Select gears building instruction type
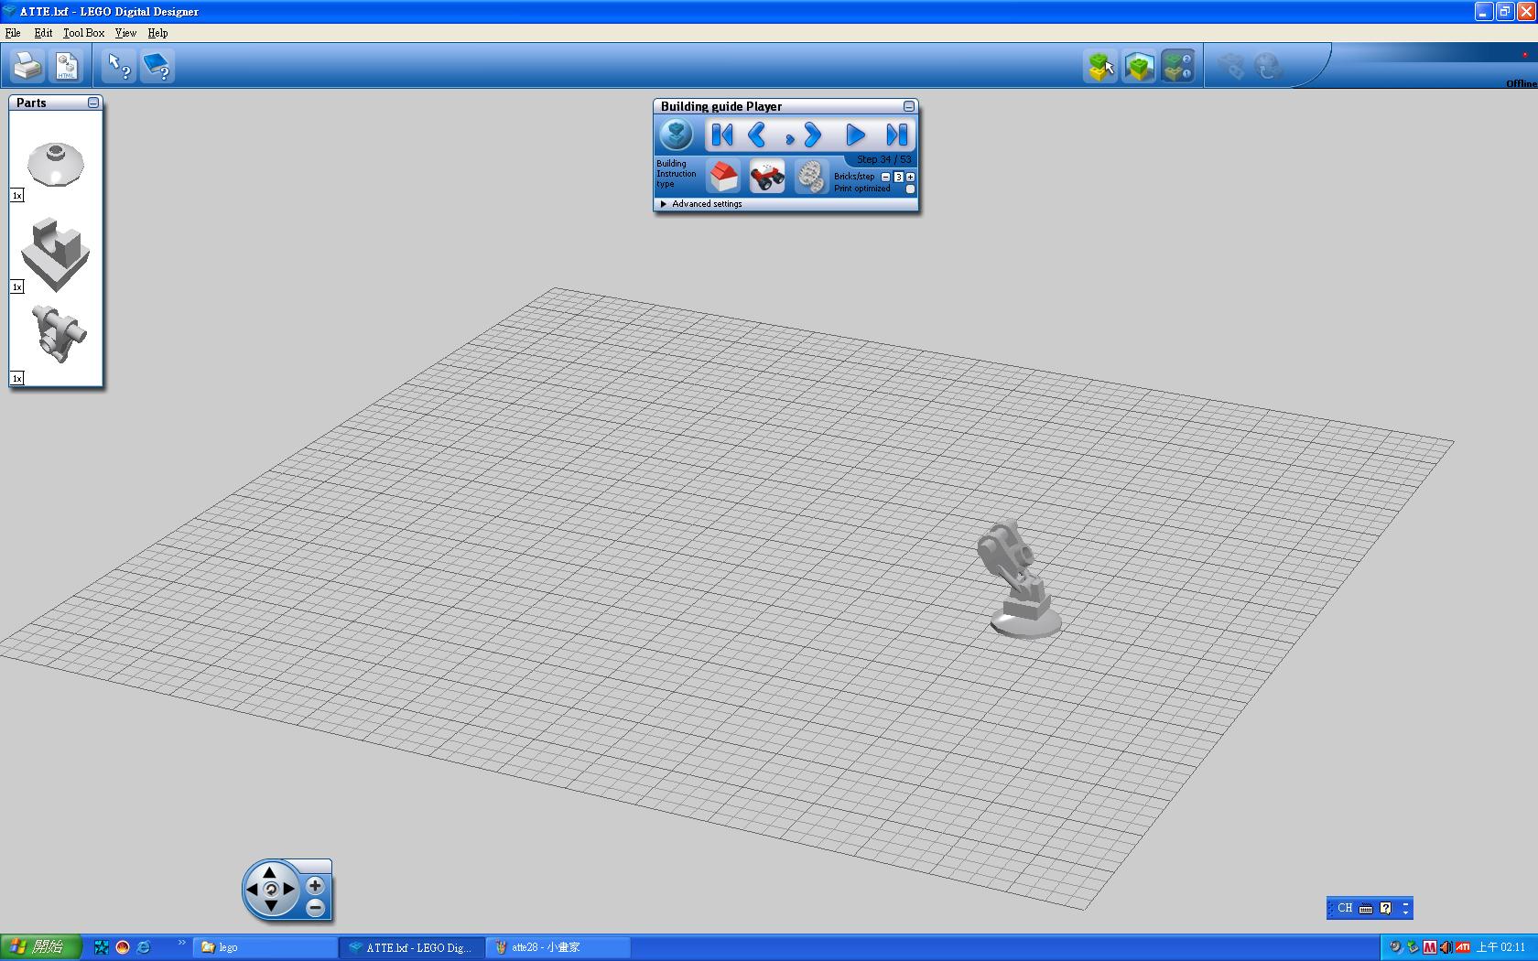This screenshot has width=1538, height=961. point(810,176)
